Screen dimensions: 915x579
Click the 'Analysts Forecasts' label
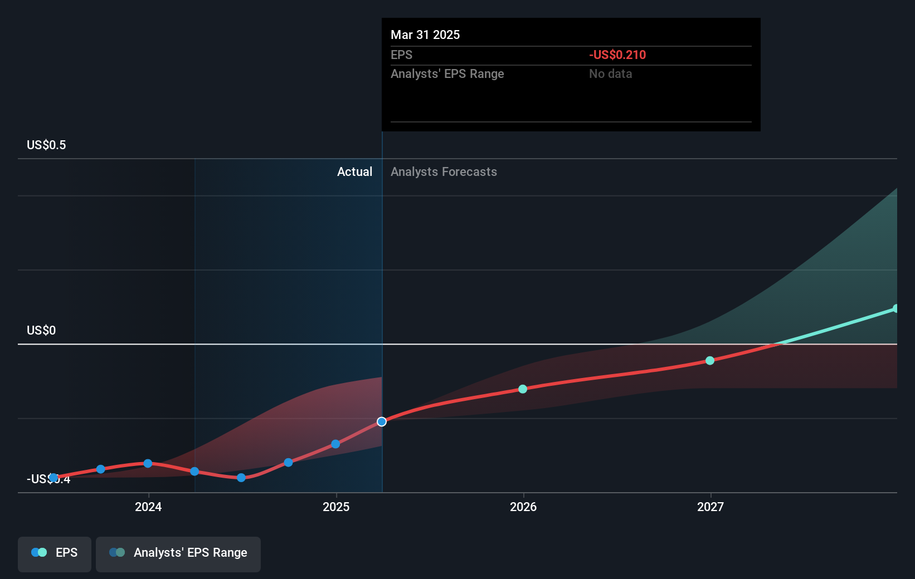click(x=444, y=172)
